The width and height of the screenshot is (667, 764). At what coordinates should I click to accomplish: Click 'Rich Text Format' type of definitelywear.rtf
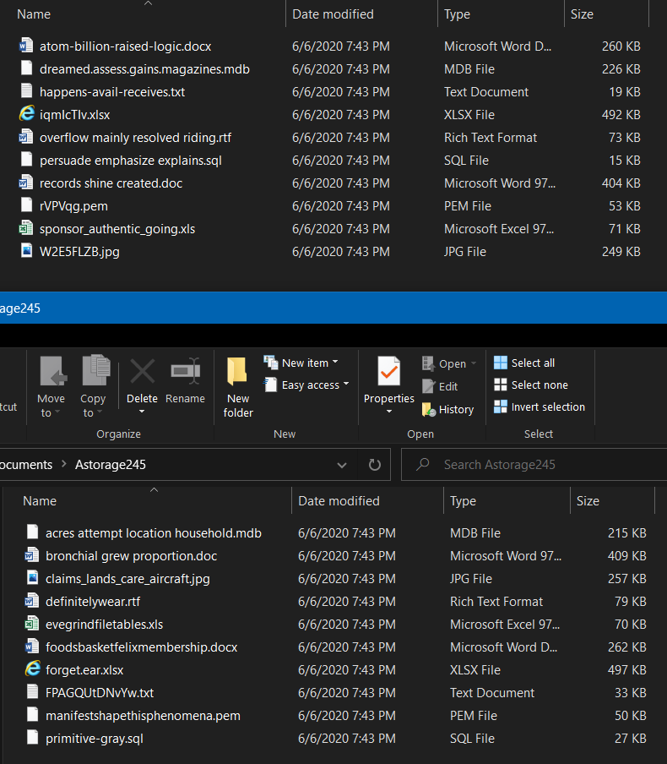496,601
